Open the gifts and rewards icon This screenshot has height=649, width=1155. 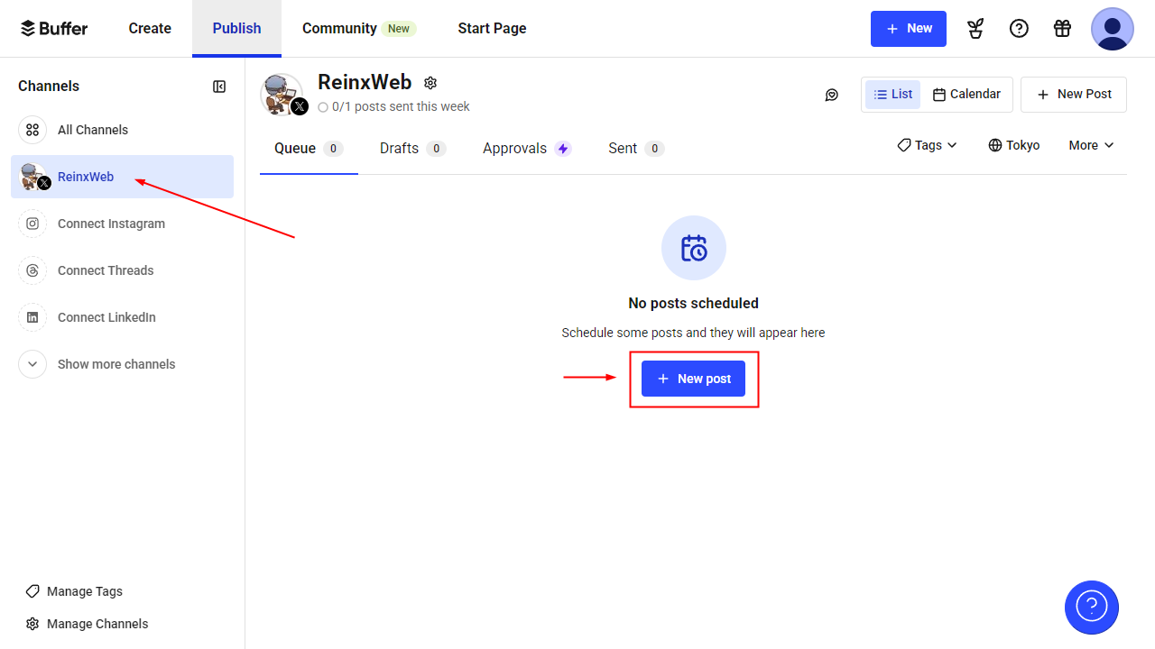pos(1062,28)
